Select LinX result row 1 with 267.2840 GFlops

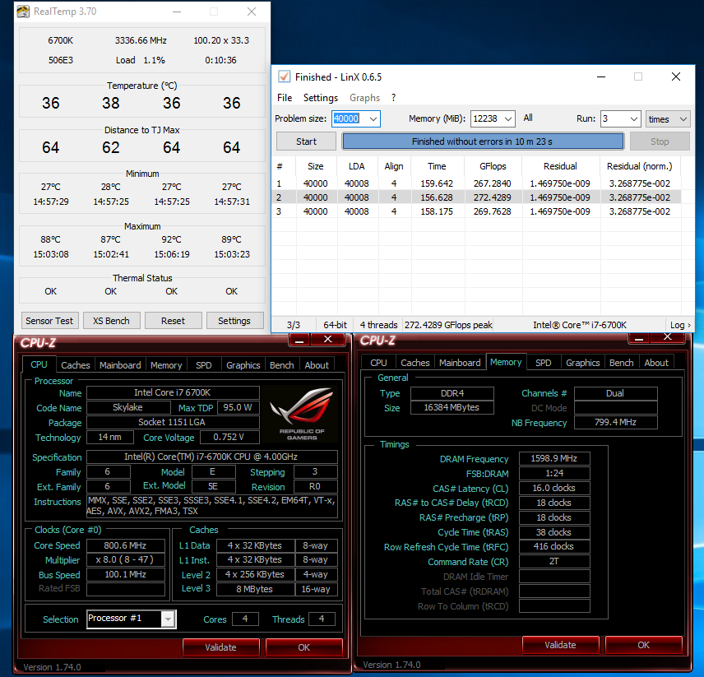click(x=477, y=183)
